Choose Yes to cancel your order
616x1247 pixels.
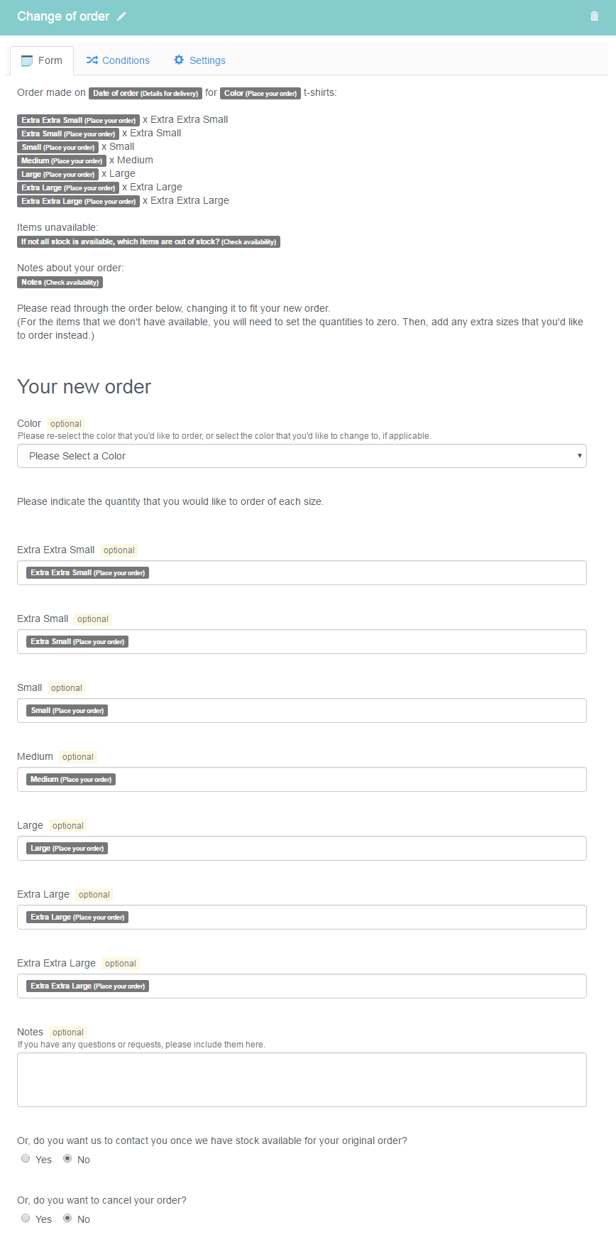coord(26,1218)
